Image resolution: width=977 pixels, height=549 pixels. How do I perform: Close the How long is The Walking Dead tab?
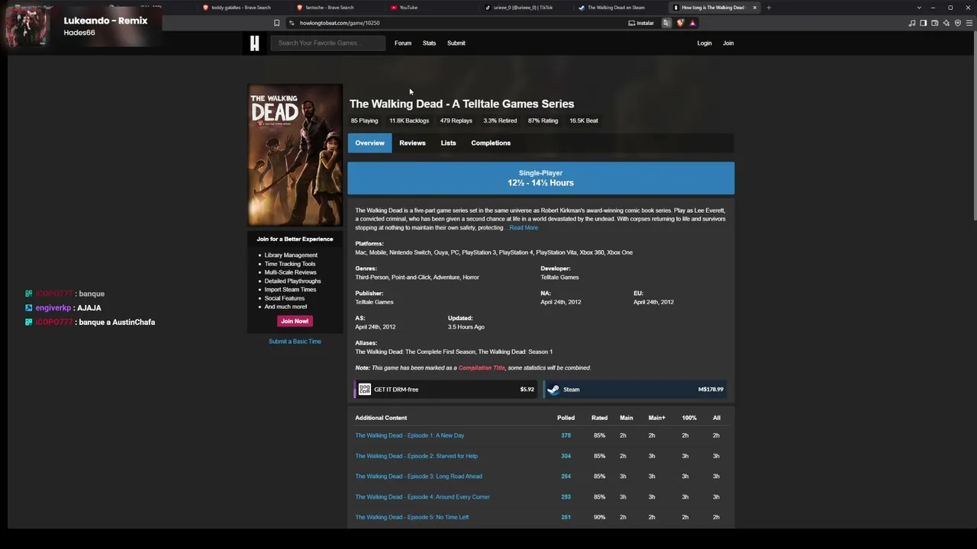click(x=755, y=8)
